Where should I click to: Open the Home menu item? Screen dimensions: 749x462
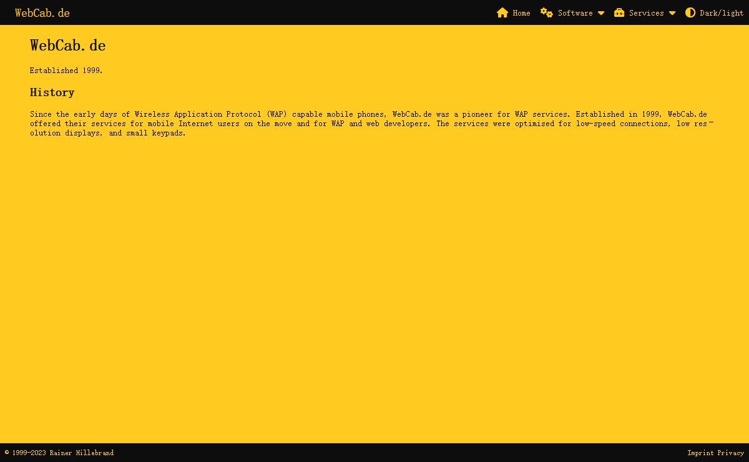[x=521, y=13]
